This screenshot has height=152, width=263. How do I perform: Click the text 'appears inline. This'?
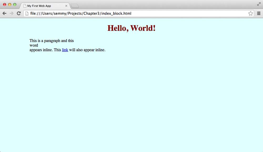coord(45,50)
